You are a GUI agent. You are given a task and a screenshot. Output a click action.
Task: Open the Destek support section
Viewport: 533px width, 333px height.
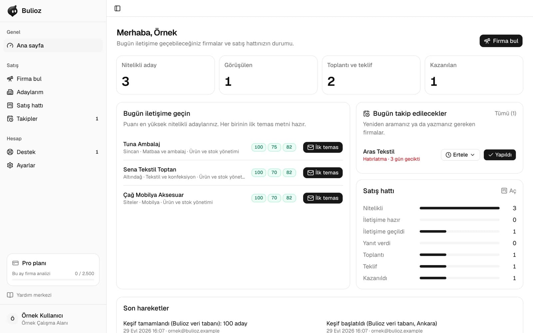pyautogui.click(x=53, y=152)
